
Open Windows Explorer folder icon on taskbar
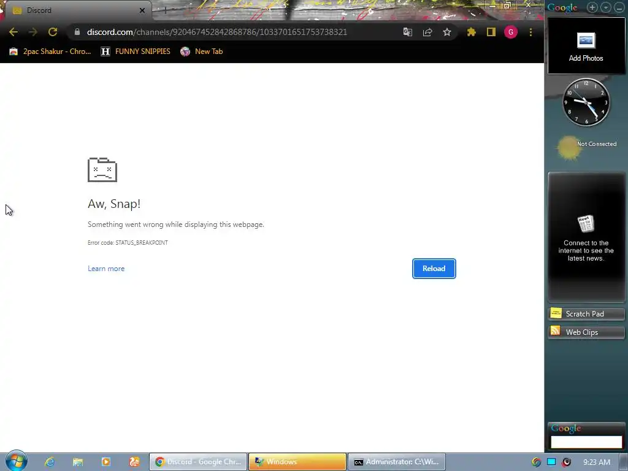point(78,462)
